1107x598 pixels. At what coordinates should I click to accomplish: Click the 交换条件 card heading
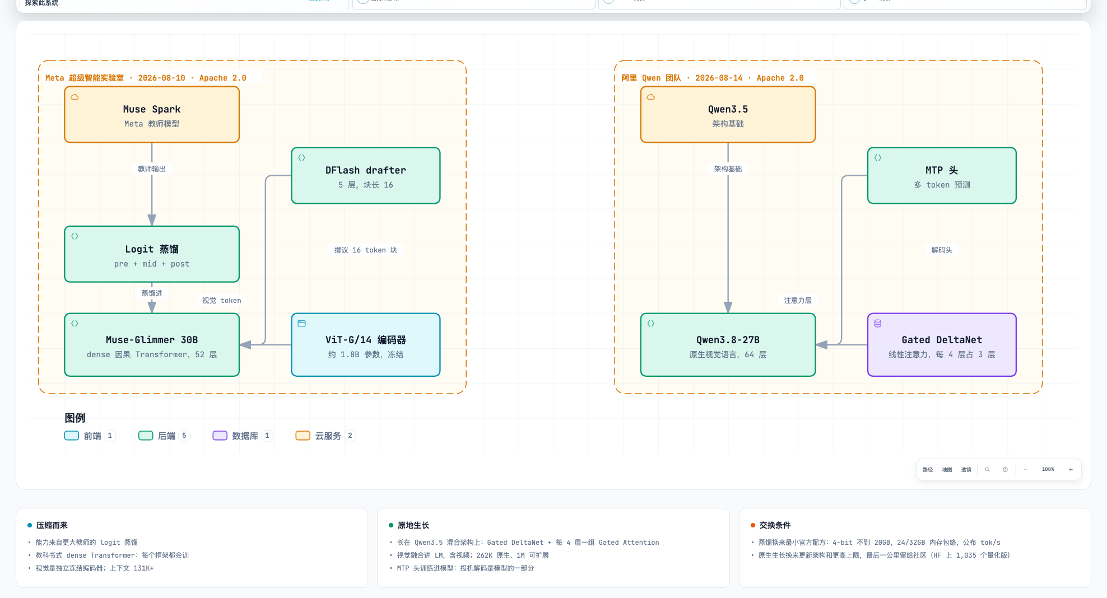pyautogui.click(x=775, y=525)
